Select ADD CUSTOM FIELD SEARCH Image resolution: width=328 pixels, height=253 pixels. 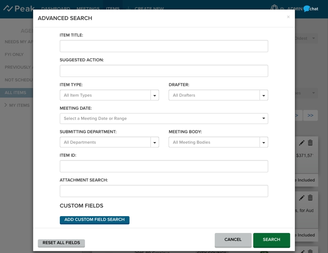(x=94, y=220)
